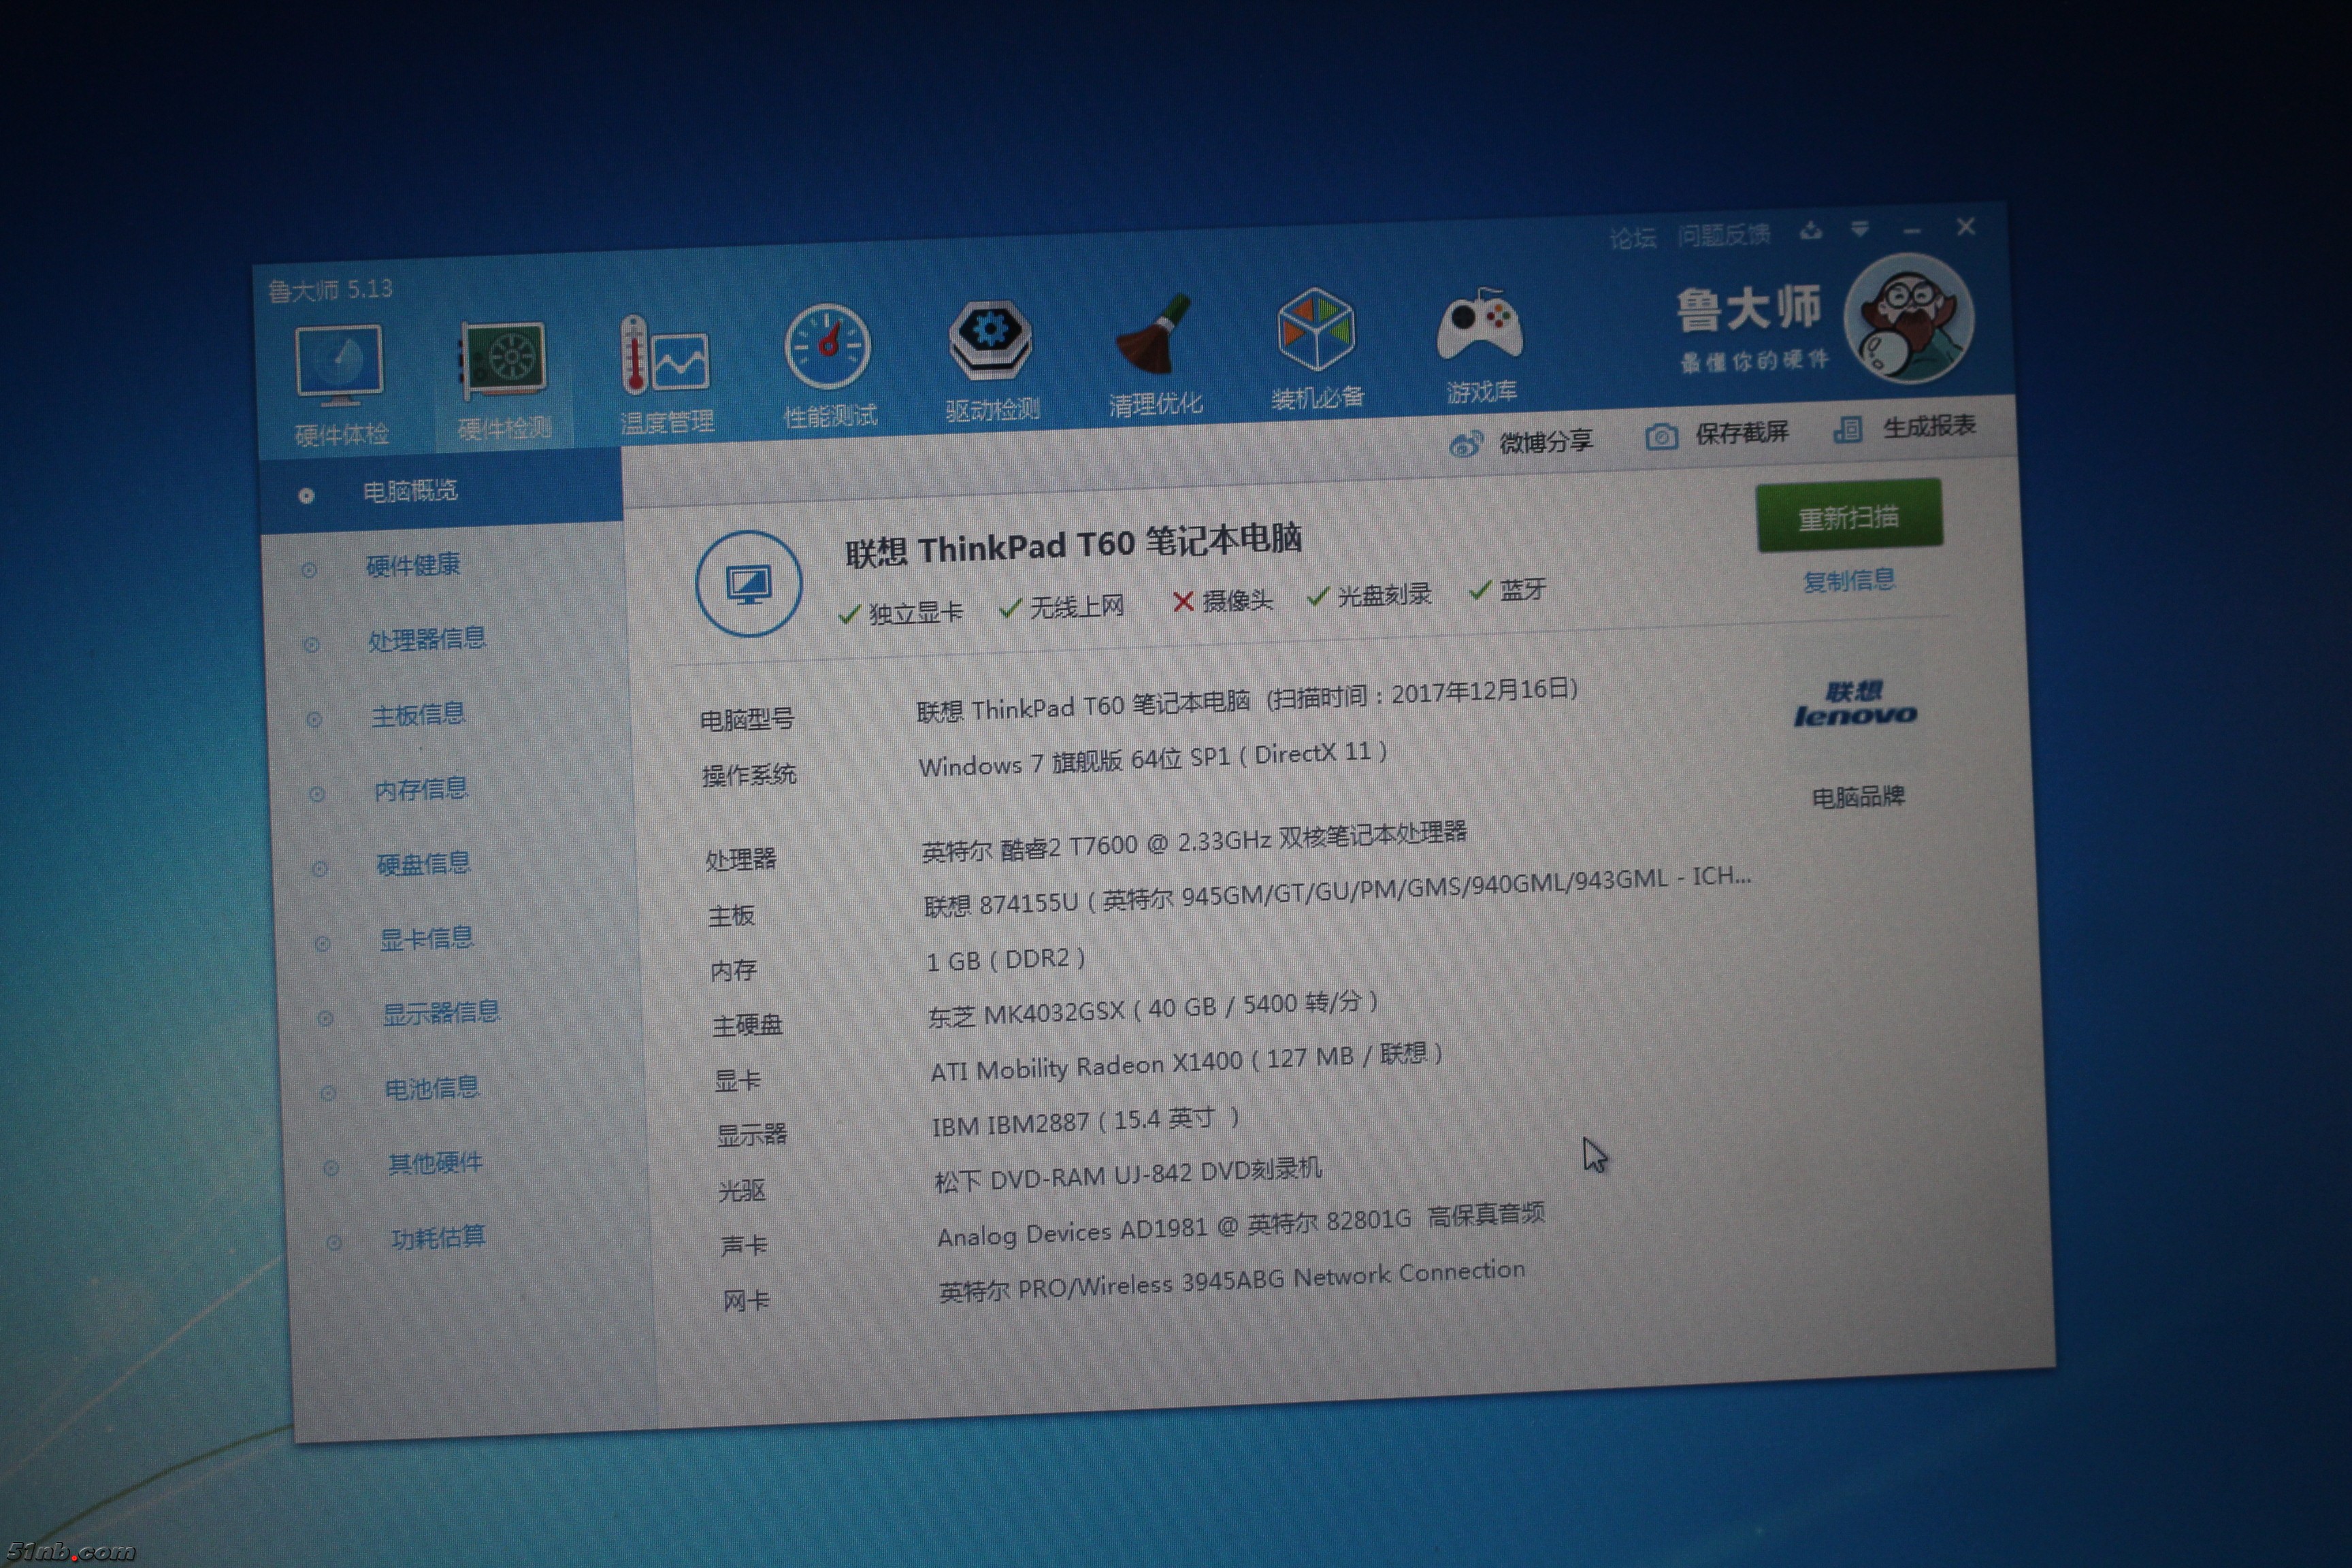Screen dimensions: 2352x1568
Task: Click the 鲁大师 mascot avatar
Action: (1909, 319)
